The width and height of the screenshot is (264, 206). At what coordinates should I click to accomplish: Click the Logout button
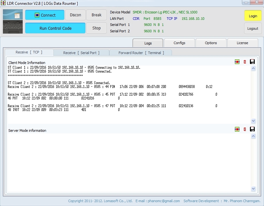tap(253, 28)
